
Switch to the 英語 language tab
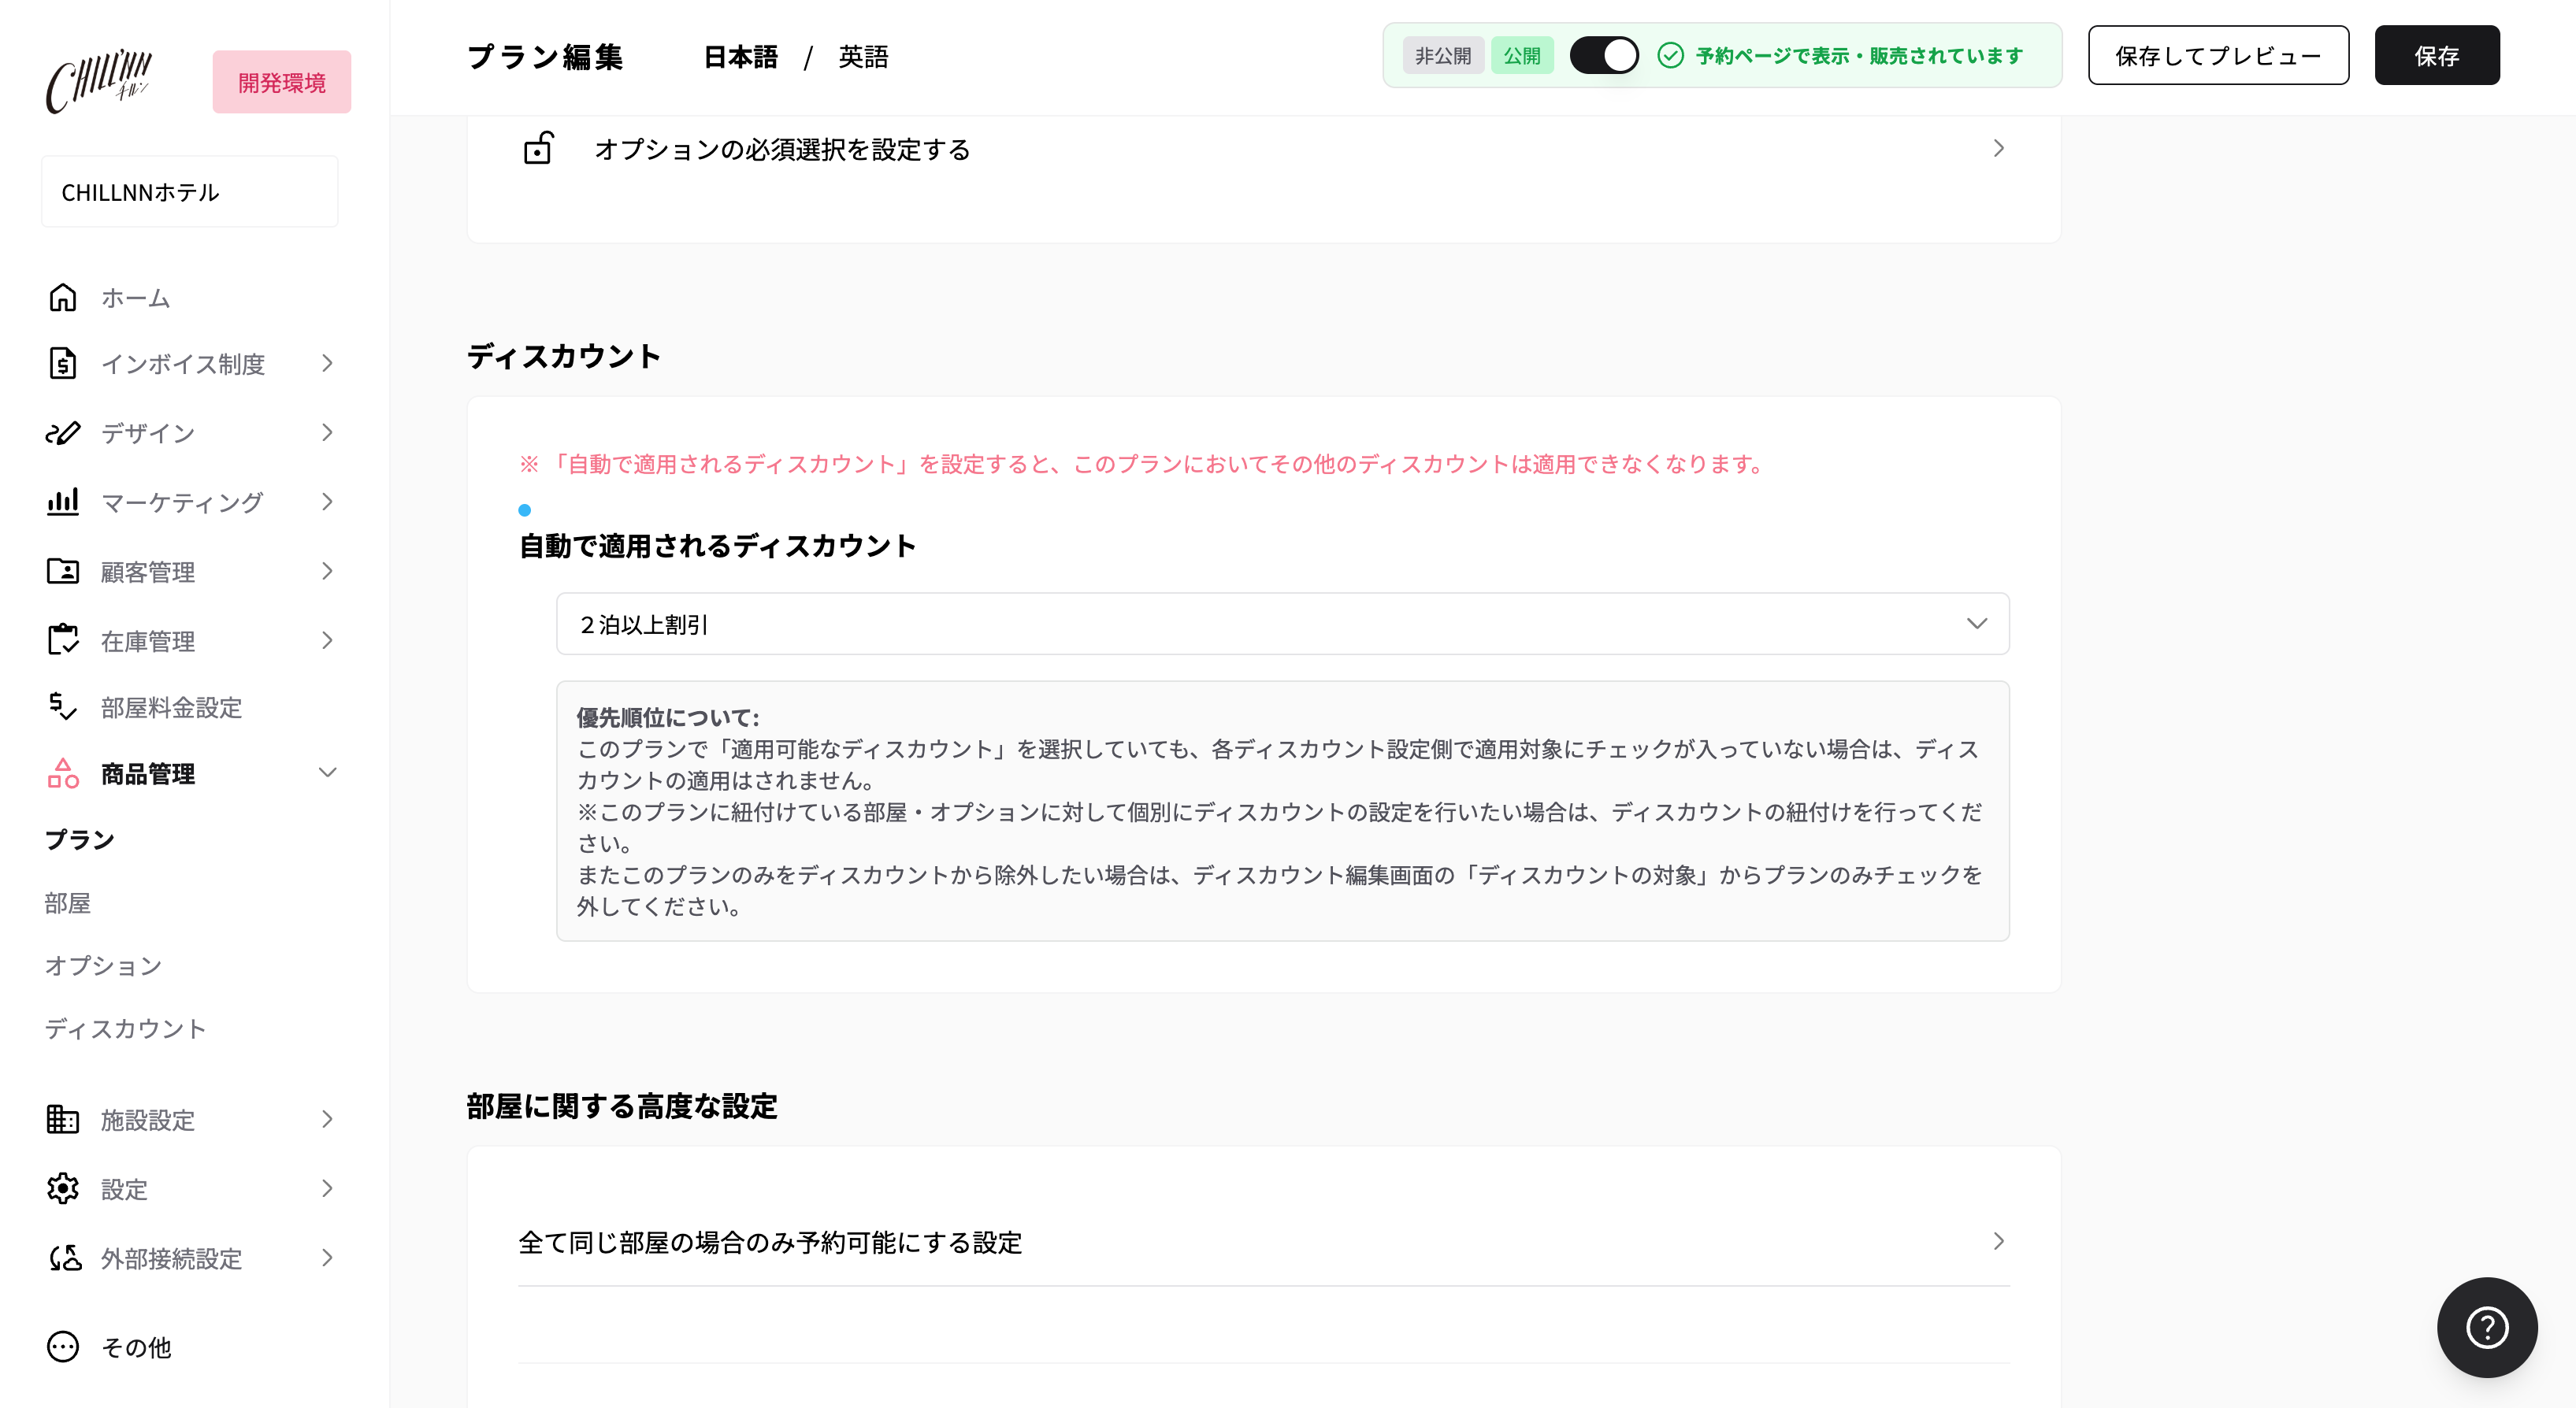click(863, 56)
